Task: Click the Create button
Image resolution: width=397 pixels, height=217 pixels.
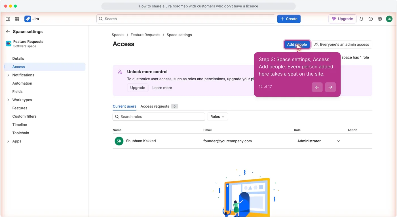Action: (289, 19)
